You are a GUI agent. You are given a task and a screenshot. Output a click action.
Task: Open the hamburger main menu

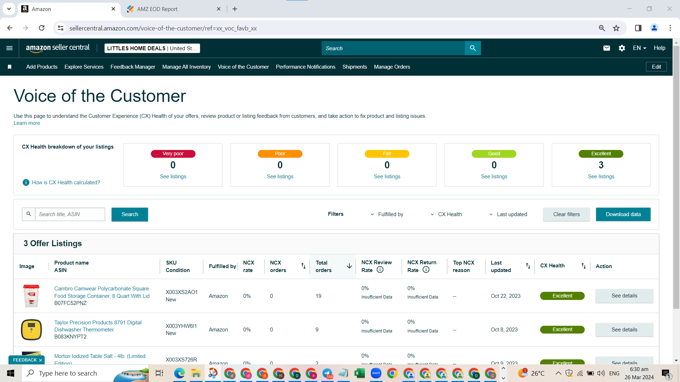(10, 48)
